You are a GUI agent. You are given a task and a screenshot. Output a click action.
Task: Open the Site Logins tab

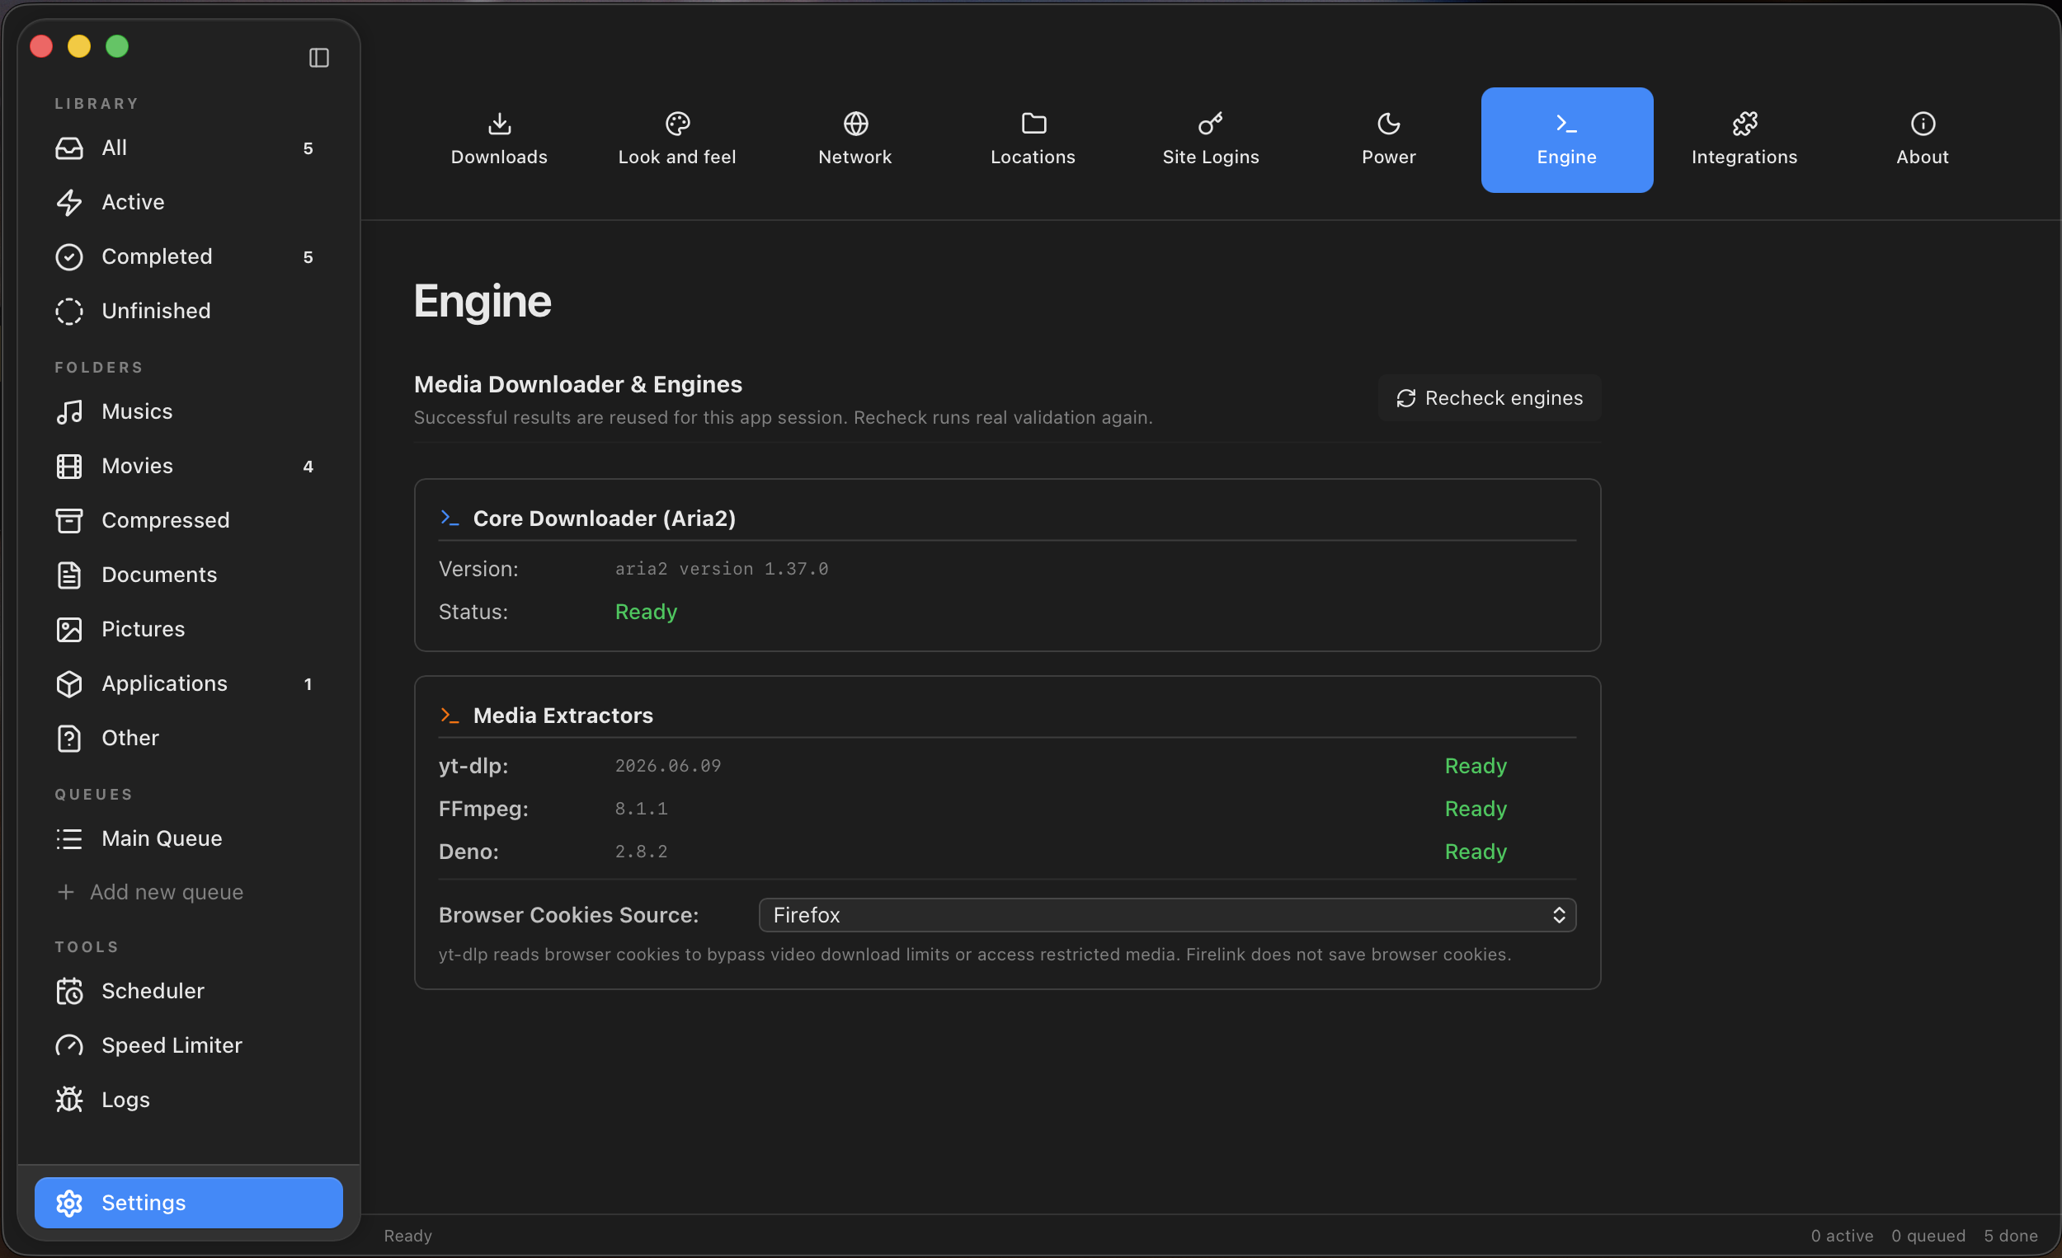[x=1211, y=140]
